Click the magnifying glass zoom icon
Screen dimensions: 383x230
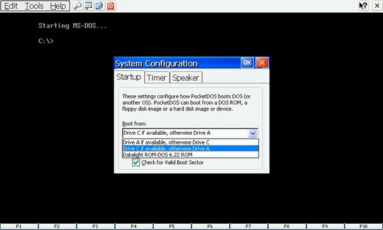(78, 6)
